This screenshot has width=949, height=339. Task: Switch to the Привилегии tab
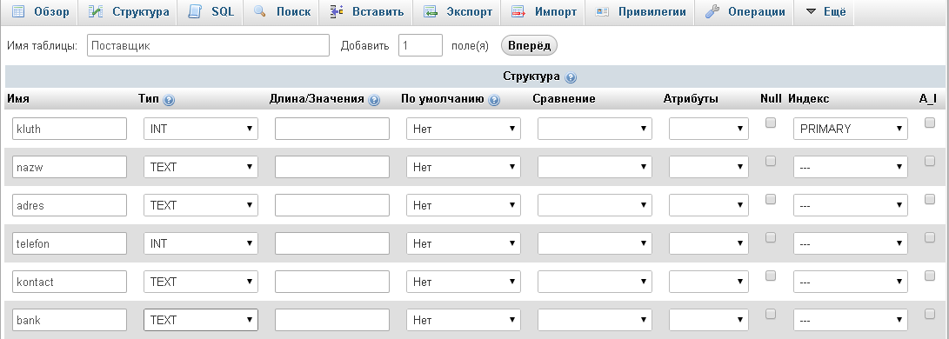(640, 12)
